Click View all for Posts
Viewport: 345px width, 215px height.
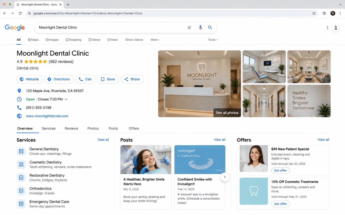click(x=220, y=139)
